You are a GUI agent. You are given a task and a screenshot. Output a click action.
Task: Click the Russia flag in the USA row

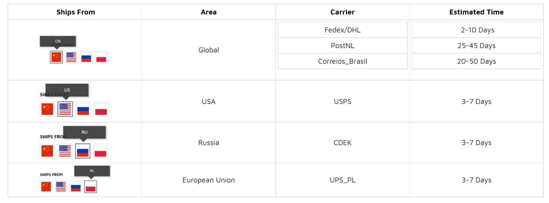(83, 109)
